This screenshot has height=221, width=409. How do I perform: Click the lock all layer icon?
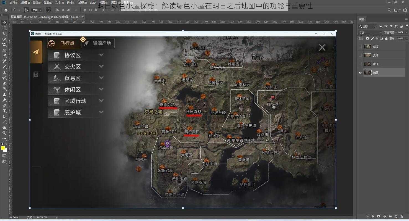click(x=386, y=39)
